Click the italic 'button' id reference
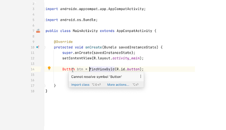This screenshot has width=226, height=130. 133,69
